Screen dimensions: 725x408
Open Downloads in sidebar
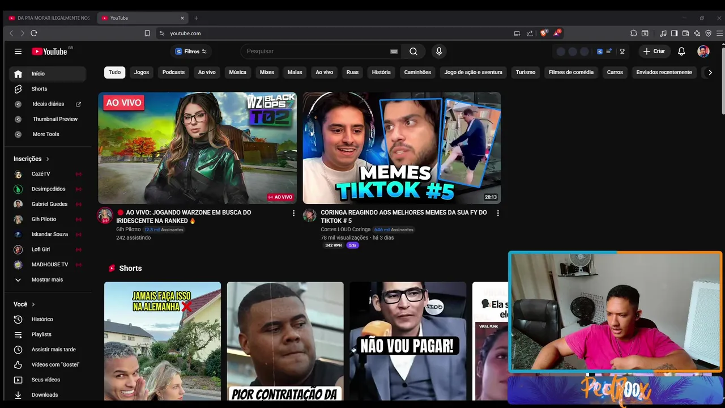pos(48,395)
